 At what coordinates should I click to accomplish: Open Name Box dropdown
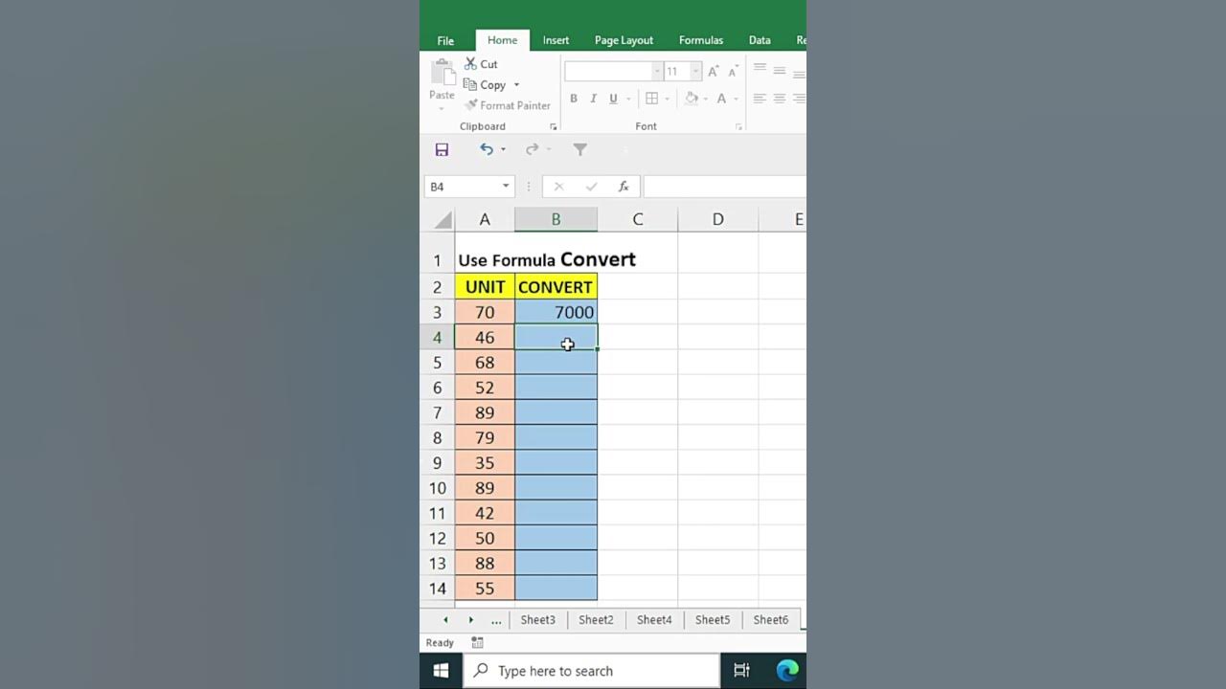pyautogui.click(x=506, y=187)
